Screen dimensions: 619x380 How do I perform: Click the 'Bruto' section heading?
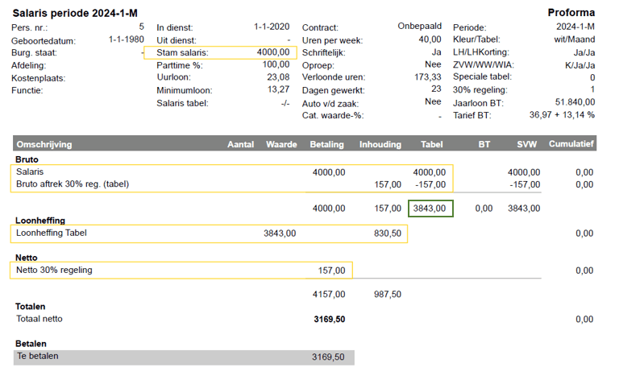27,159
